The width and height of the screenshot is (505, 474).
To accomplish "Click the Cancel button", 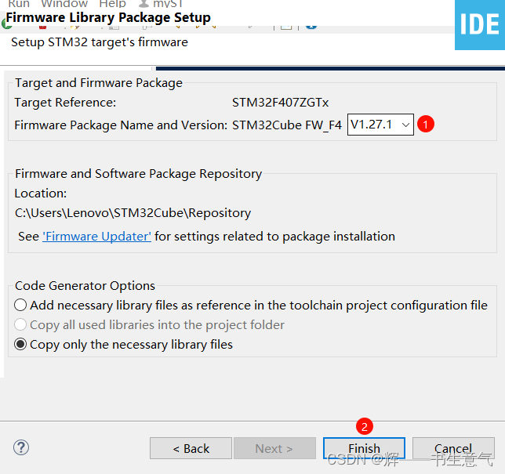I will pos(453,448).
